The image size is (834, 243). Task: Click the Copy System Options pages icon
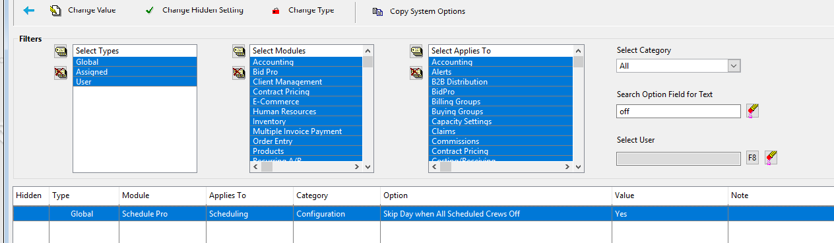click(377, 11)
